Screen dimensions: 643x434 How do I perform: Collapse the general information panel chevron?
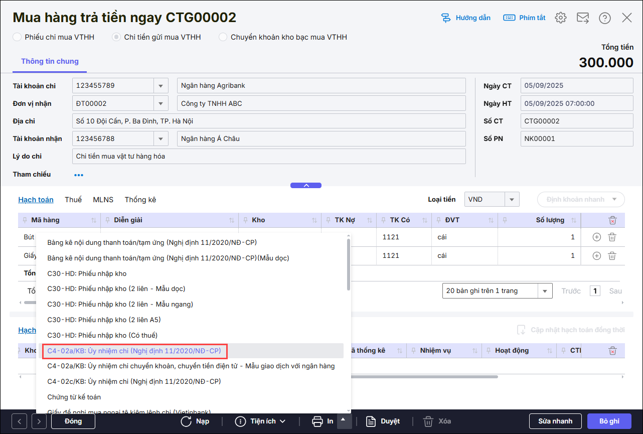pyautogui.click(x=306, y=185)
